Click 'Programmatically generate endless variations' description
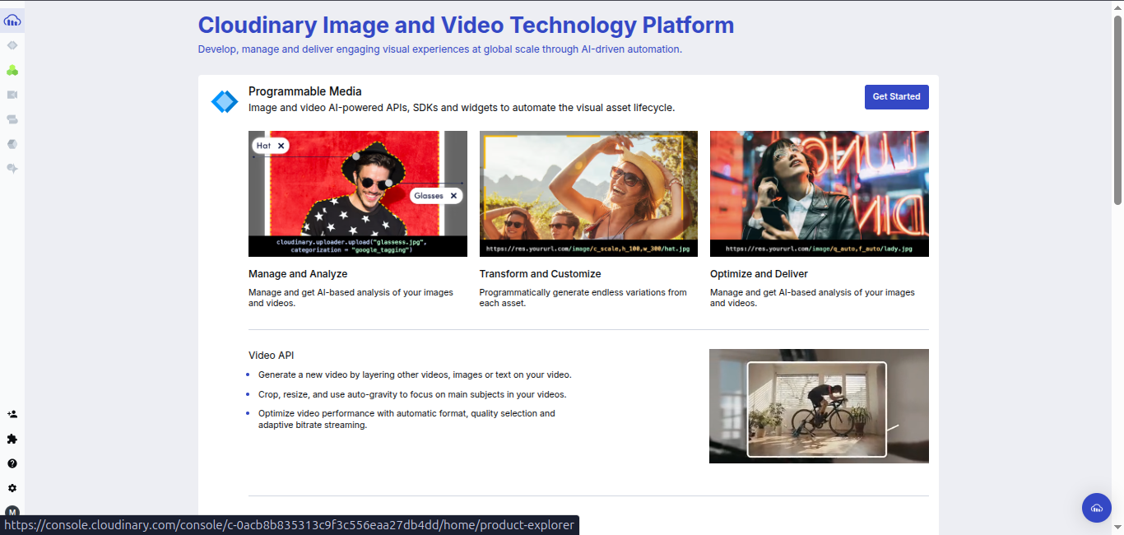This screenshot has height=535, width=1124. [583, 298]
